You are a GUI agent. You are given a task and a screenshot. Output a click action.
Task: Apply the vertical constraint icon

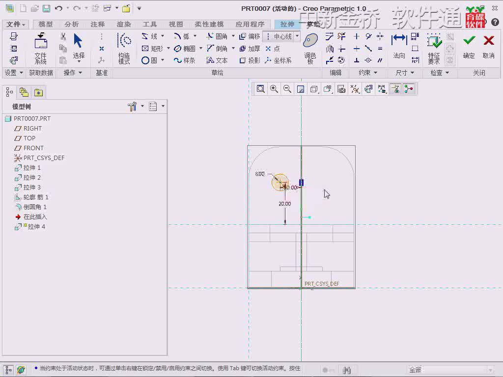357,36
